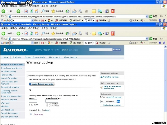167x125 pixels.
Task: Click Home icon in Warranty Lookup window
Action: tap(37, 34)
